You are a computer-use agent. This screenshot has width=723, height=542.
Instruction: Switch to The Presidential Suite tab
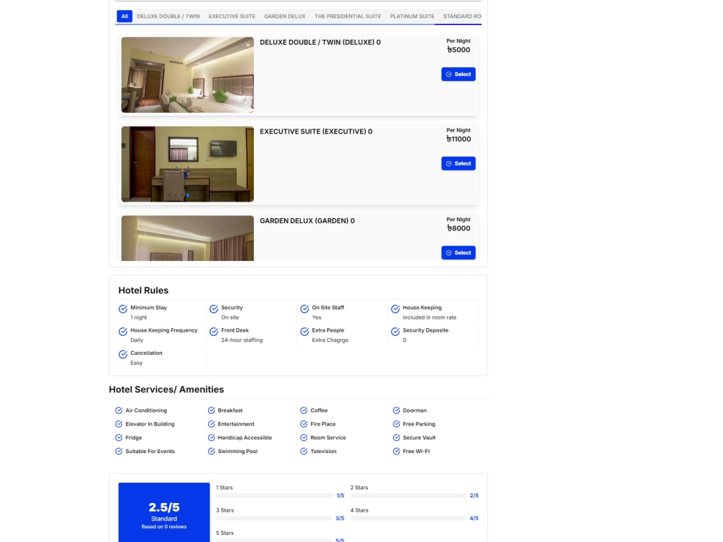pyautogui.click(x=348, y=16)
